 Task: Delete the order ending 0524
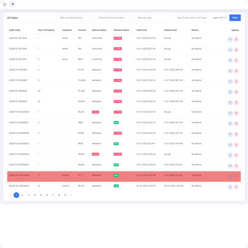pyautogui.click(x=236, y=156)
